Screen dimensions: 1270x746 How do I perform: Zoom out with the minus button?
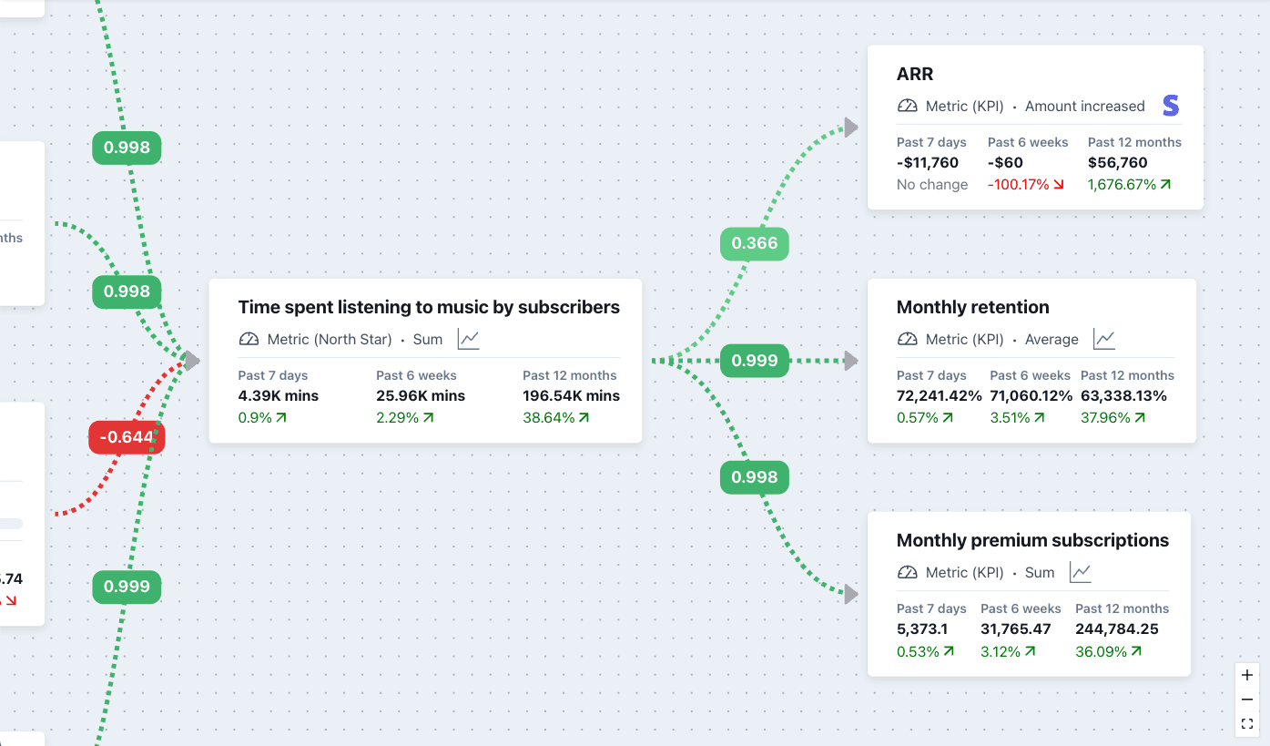pyautogui.click(x=1247, y=700)
